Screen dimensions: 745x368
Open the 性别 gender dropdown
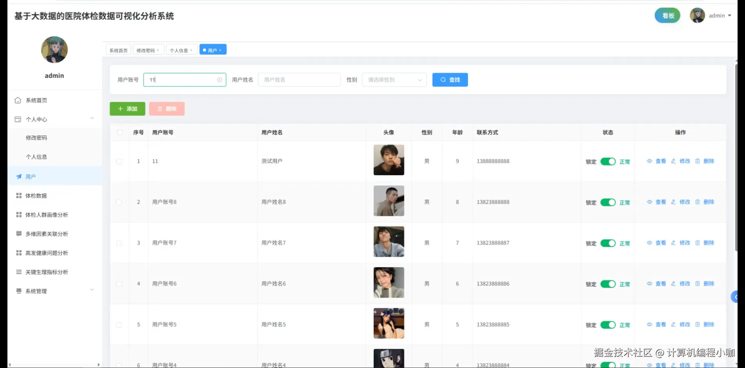pyautogui.click(x=394, y=80)
